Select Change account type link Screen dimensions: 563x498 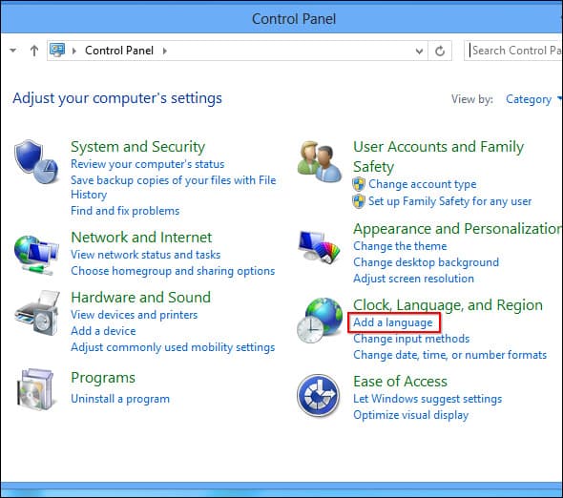[x=422, y=184]
